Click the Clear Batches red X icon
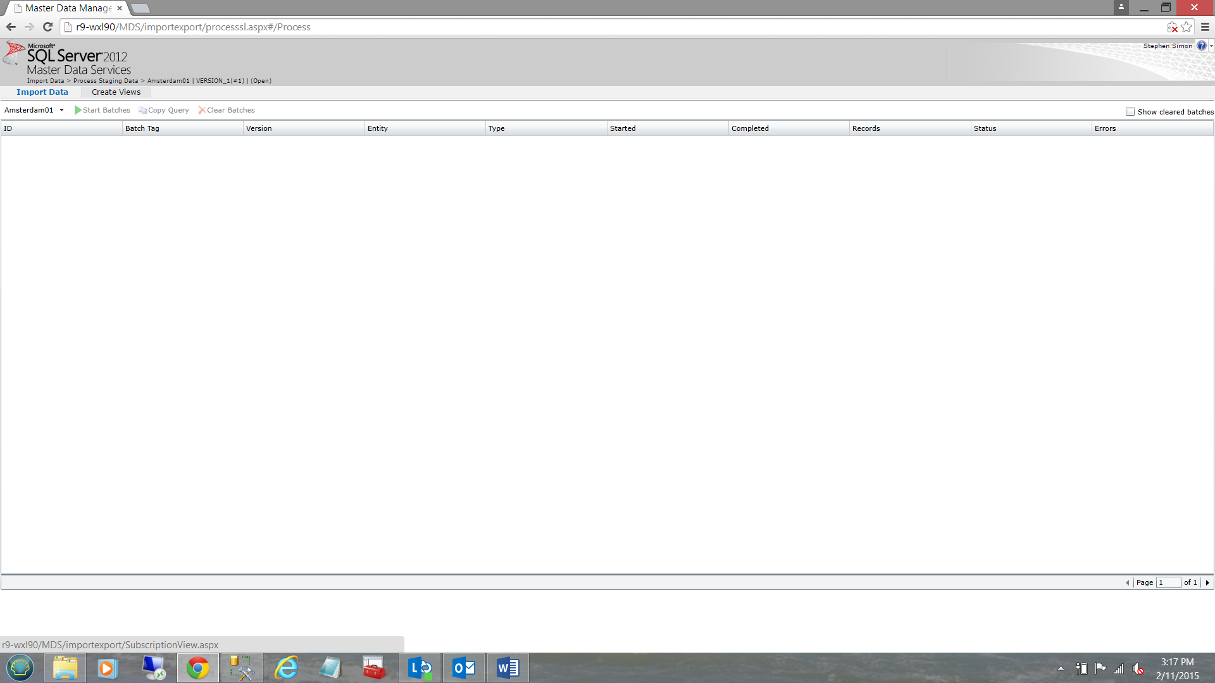Viewport: 1215px width, 683px height. click(x=202, y=110)
